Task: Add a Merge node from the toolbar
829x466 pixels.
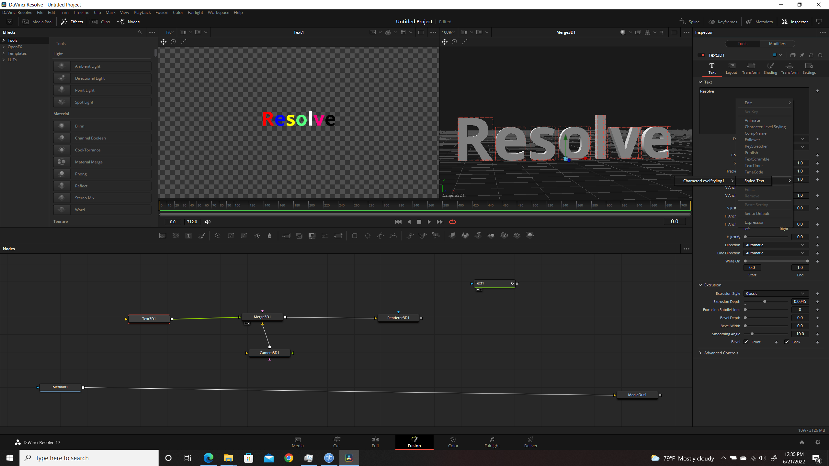Action: click(x=286, y=236)
